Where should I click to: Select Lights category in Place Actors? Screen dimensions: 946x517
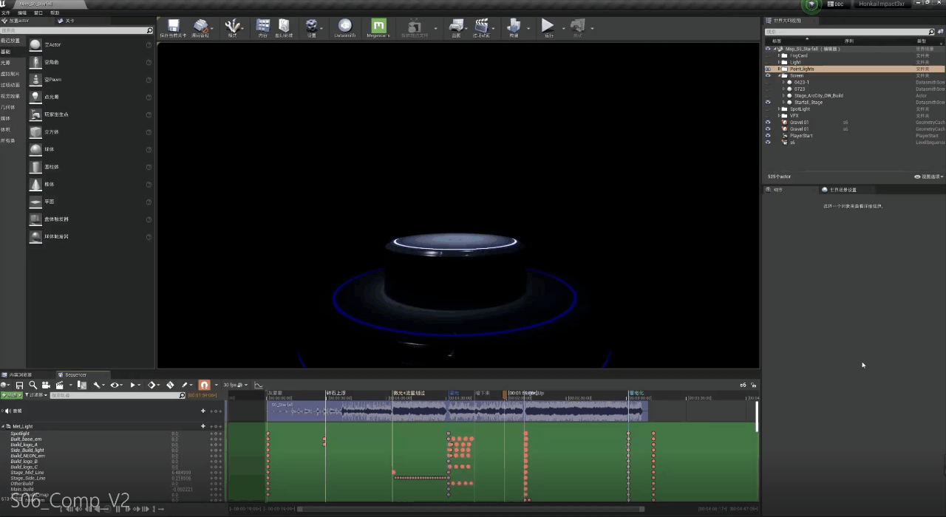click(6, 63)
